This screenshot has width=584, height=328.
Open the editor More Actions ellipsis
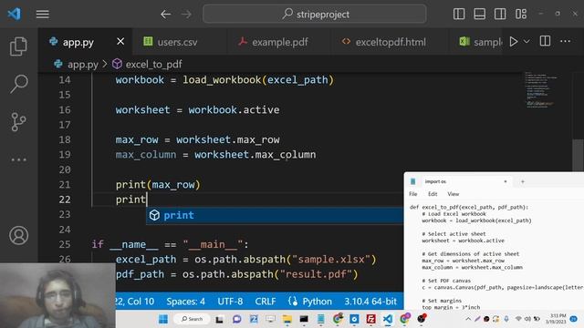(566, 41)
